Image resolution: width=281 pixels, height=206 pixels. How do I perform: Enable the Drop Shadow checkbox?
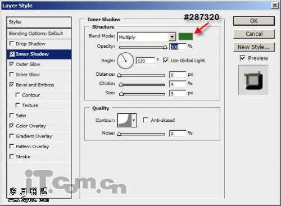(x=12, y=44)
